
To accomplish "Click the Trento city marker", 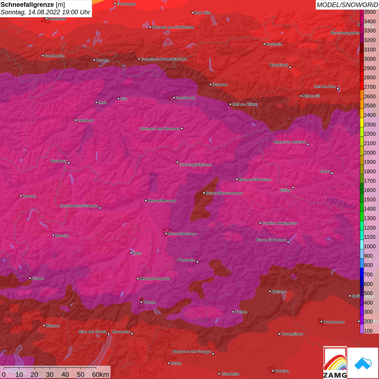I will 141,302.
